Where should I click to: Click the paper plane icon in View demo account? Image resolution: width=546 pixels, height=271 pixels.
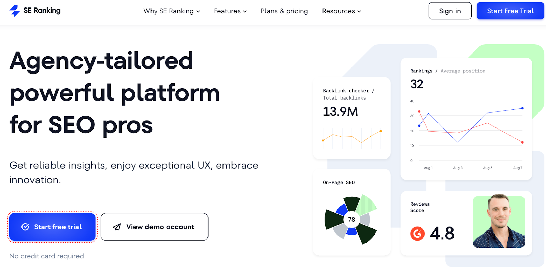[117, 227]
